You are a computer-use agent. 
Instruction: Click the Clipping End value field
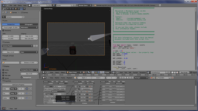pyautogui.click(x=29, y=39)
